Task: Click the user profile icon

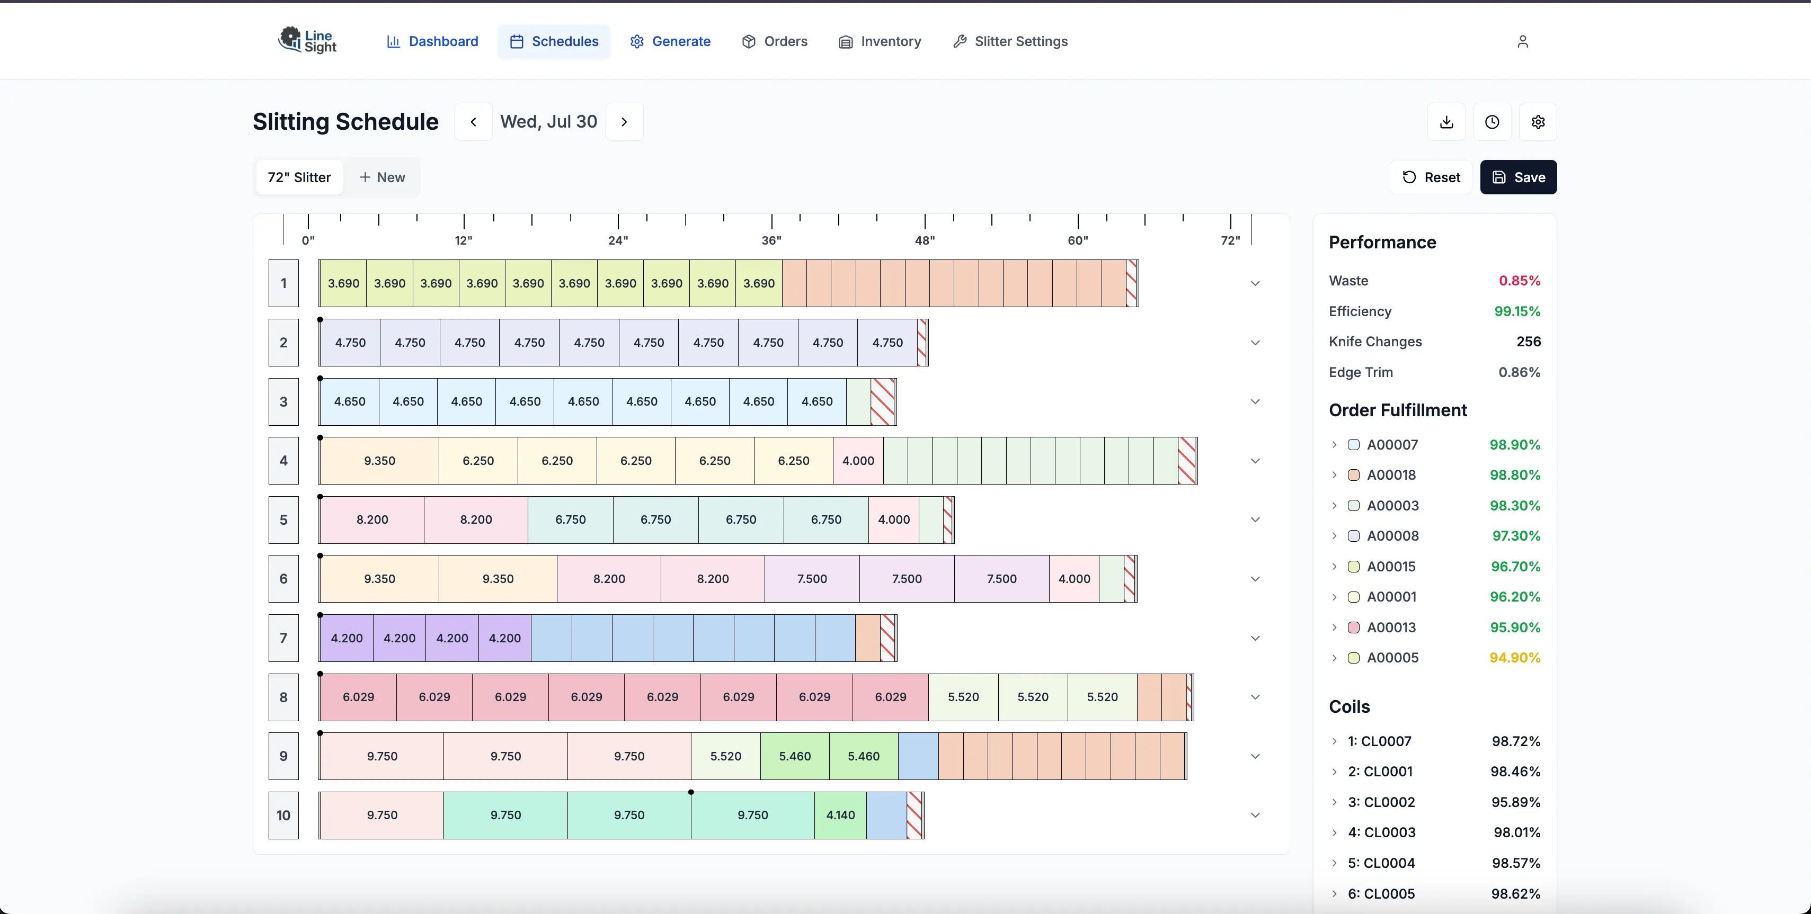Action: point(1522,41)
